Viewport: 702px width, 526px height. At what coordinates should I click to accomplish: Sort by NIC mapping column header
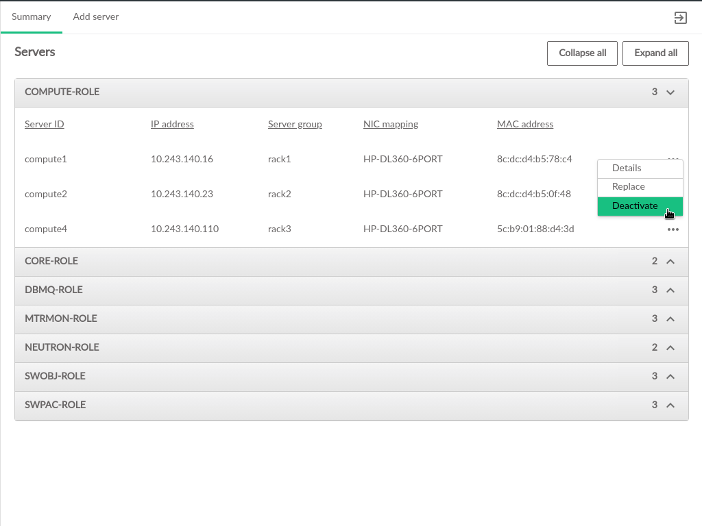(x=390, y=125)
